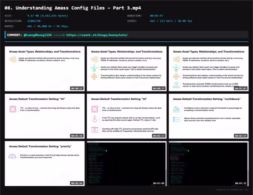Click the cubes icon in the 00:01:03 frame
The width and height of the screenshot is (253, 195).
[176, 59]
